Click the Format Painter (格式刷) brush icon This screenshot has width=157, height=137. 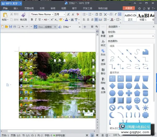(x=23, y=15)
